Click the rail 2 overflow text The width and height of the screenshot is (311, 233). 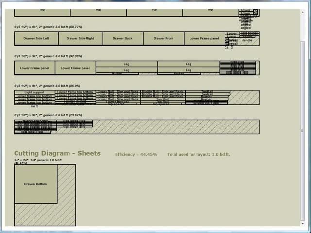tap(35, 106)
